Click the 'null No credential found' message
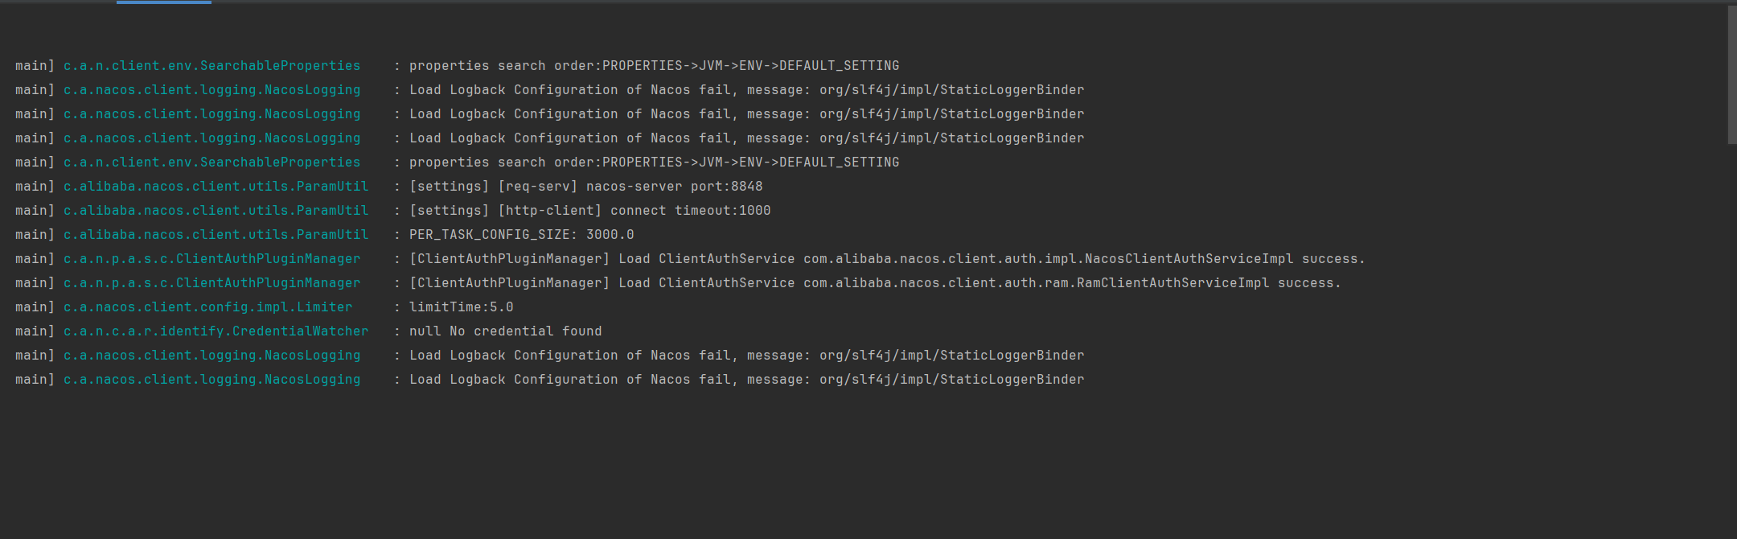The width and height of the screenshot is (1737, 539). point(506,331)
